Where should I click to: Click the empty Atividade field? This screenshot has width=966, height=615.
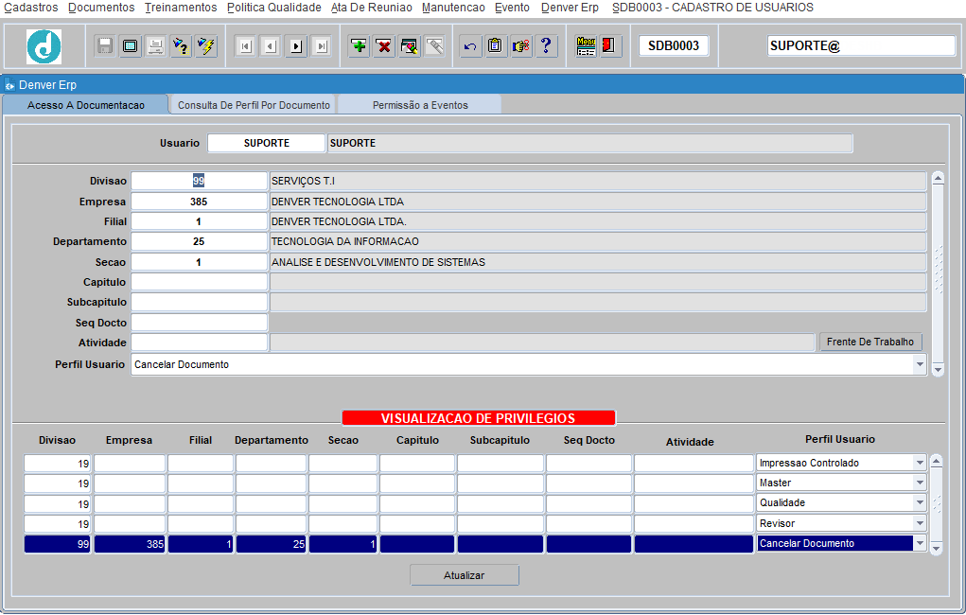point(199,342)
